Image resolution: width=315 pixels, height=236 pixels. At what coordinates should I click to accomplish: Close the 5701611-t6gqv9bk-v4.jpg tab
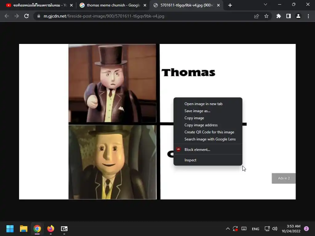pyautogui.click(x=218, y=5)
